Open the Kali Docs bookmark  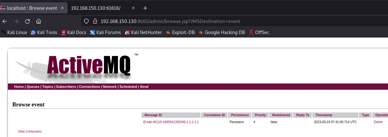(73, 32)
